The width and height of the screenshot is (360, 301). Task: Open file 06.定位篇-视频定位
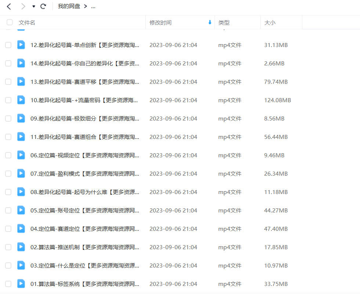point(85,155)
